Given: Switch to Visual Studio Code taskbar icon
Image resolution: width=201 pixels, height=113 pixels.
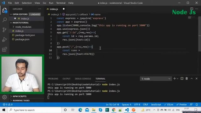Looking at the screenshot, I should (127, 110).
